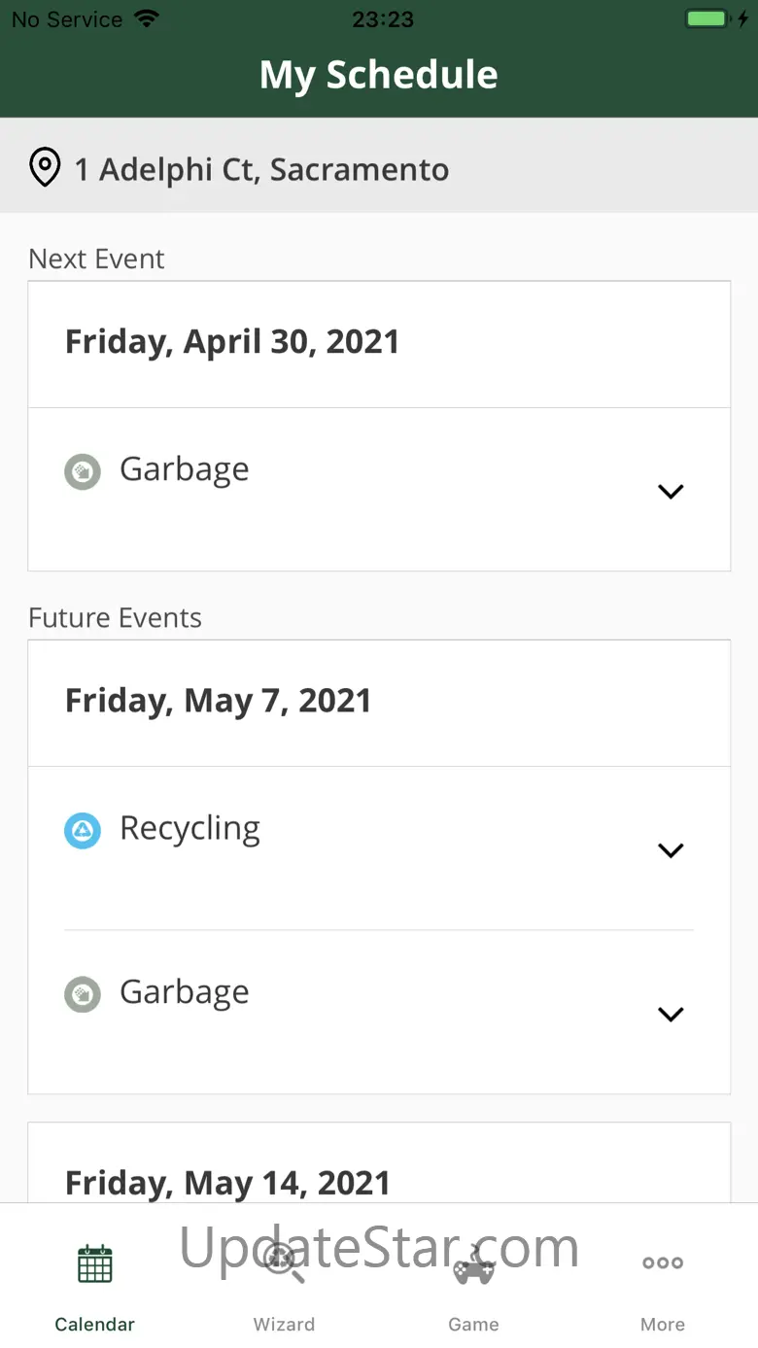Expand the May 7 Recycling details
The height and width of the screenshot is (1348, 758).
click(671, 849)
